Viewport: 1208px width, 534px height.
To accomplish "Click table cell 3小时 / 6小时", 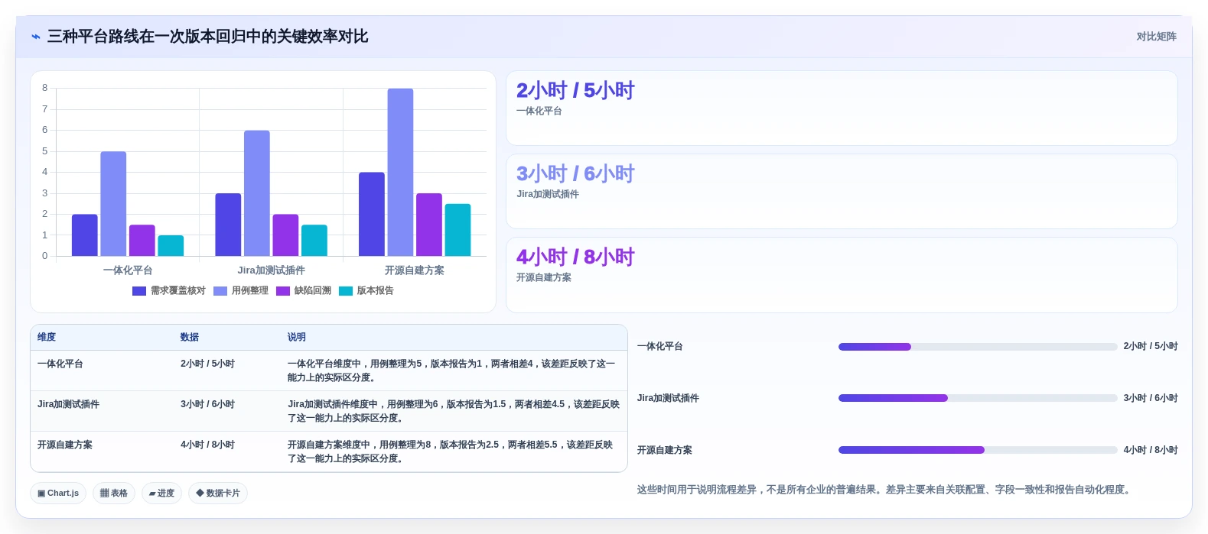I will coord(207,405).
